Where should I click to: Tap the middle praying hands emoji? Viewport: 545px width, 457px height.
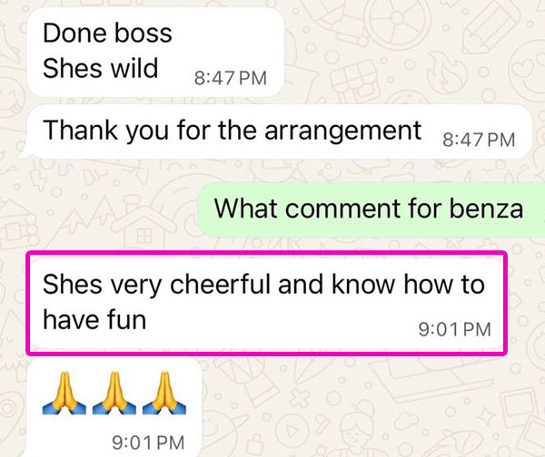click(114, 394)
